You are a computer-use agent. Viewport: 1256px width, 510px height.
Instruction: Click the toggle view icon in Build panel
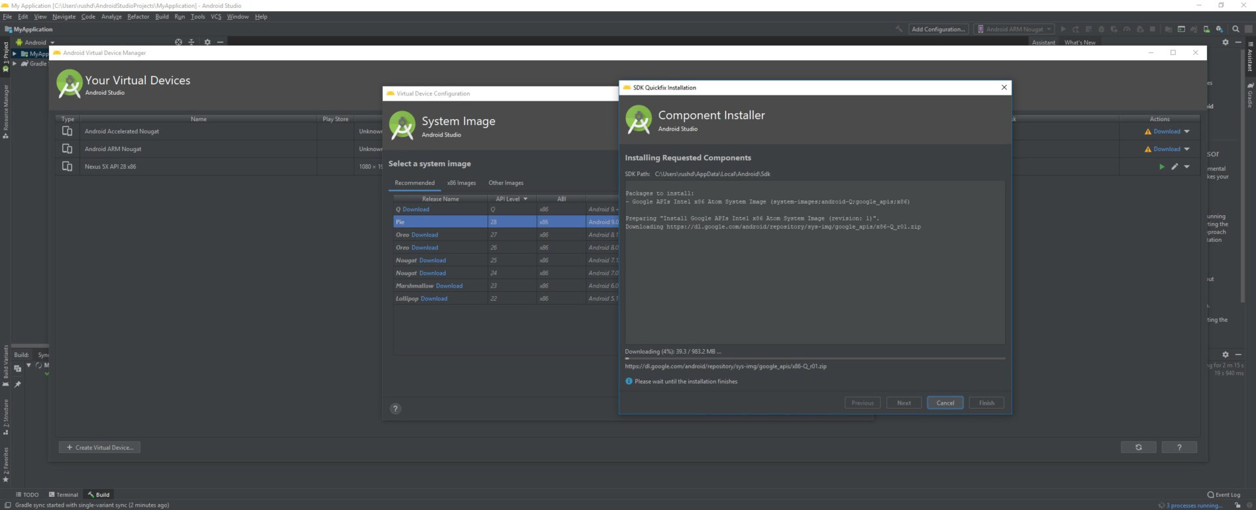(x=18, y=369)
